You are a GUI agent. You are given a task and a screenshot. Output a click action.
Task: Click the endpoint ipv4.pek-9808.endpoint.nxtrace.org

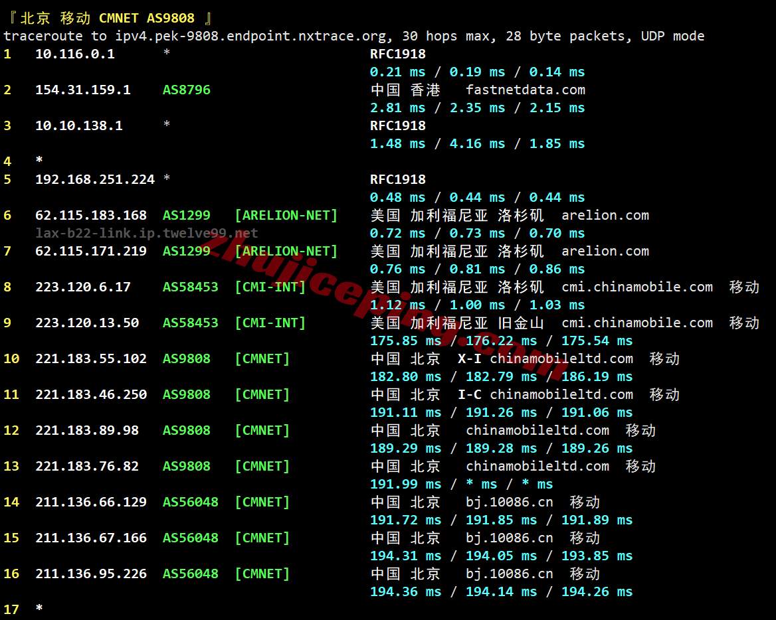point(250,36)
